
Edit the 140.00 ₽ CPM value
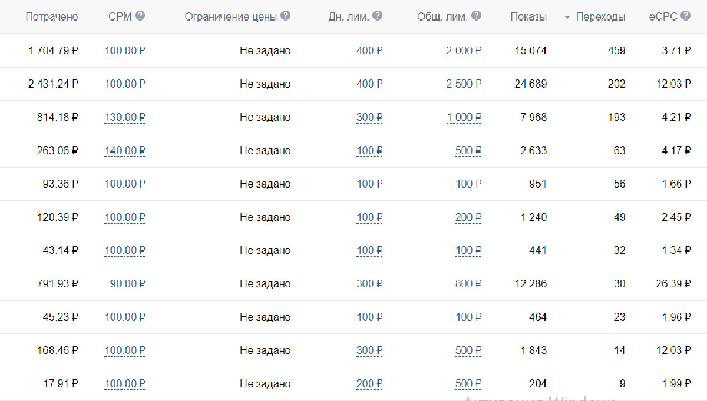click(125, 151)
